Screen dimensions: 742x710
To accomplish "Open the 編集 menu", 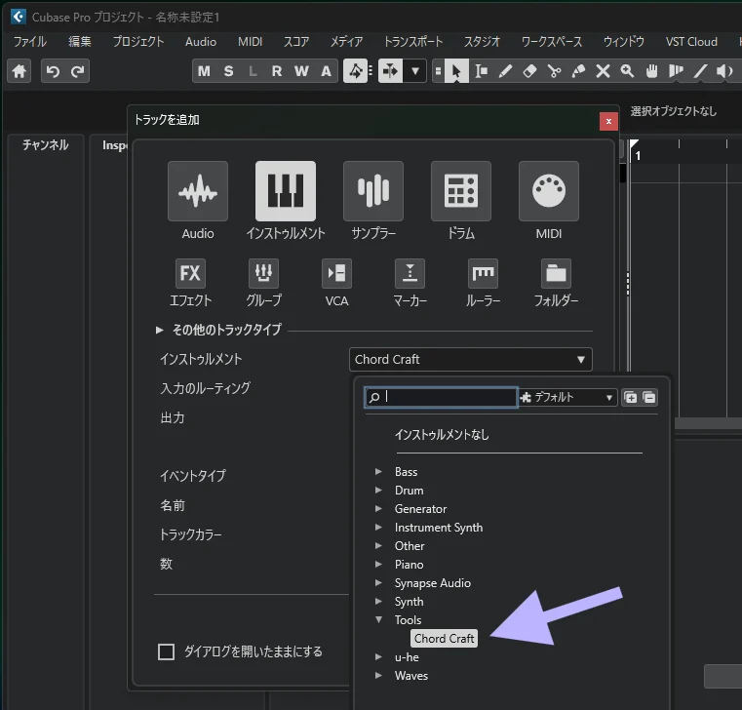I will point(80,42).
